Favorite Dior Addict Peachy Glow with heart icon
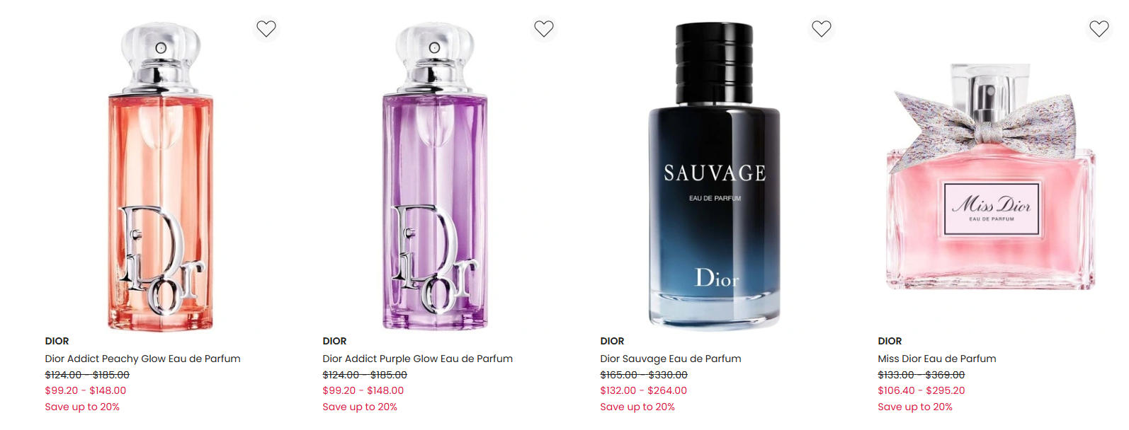The image size is (1129, 430). point(266,28)
